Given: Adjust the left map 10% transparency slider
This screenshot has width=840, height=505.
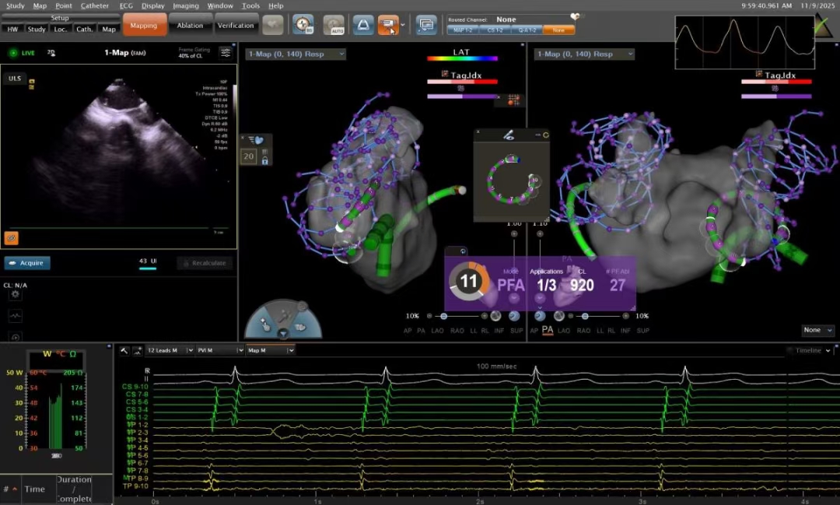Looking at the screenshot, I should (x=444, y=317).
